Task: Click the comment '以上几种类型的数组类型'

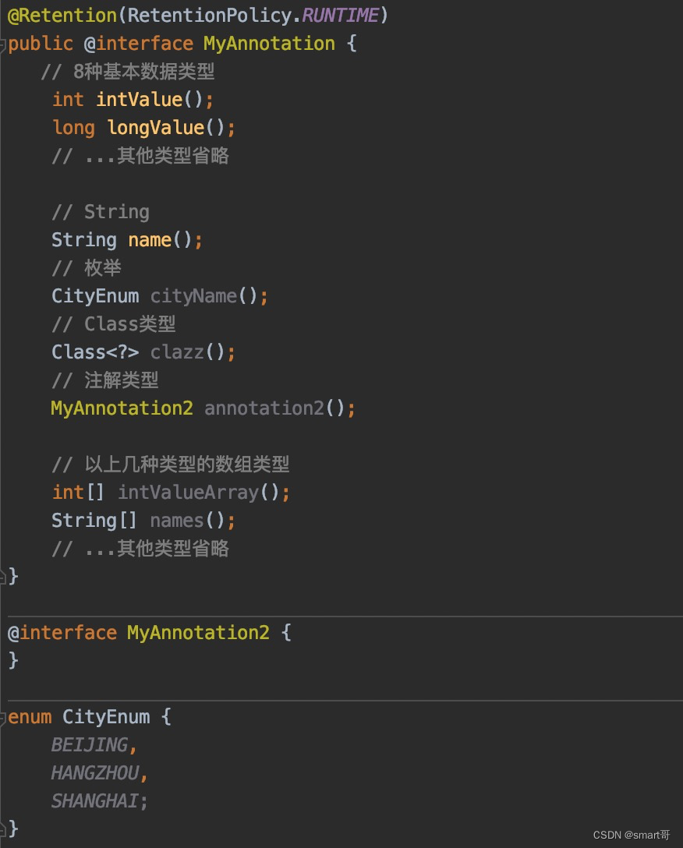Action: 187,464
